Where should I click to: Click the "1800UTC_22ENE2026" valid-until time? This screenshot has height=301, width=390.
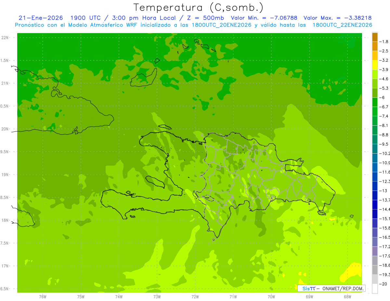tap(342, 25)
